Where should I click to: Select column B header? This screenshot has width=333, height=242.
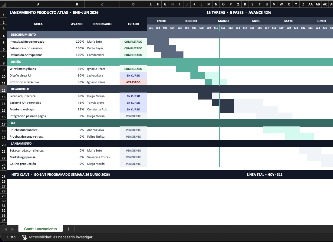(x=77, y=4)
